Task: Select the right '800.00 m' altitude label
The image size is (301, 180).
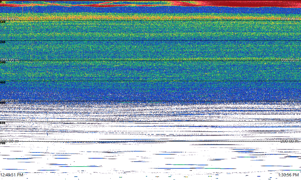Action: coord(290,19)
